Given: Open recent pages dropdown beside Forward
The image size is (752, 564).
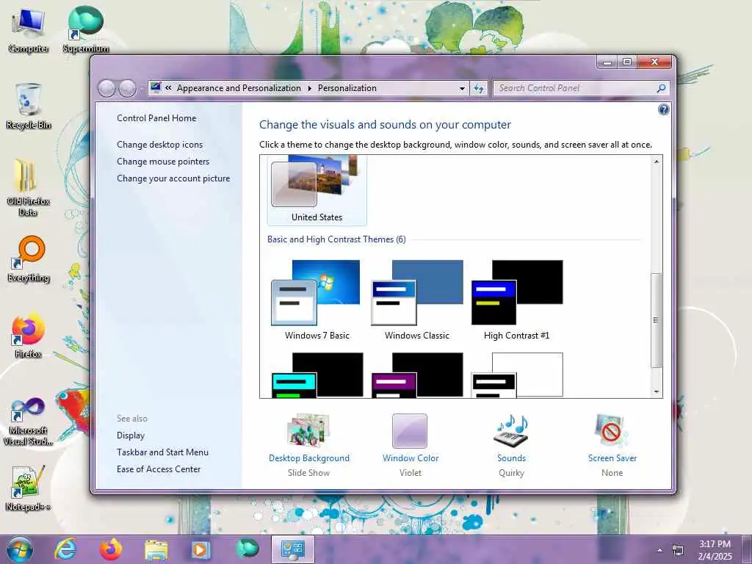Looking at the screenshot, I should [x=142, y=89].
